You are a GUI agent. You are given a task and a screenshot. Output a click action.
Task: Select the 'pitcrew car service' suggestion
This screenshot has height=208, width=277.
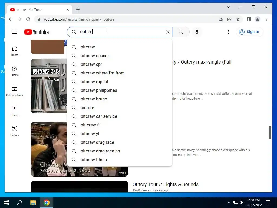coord(119,116)
